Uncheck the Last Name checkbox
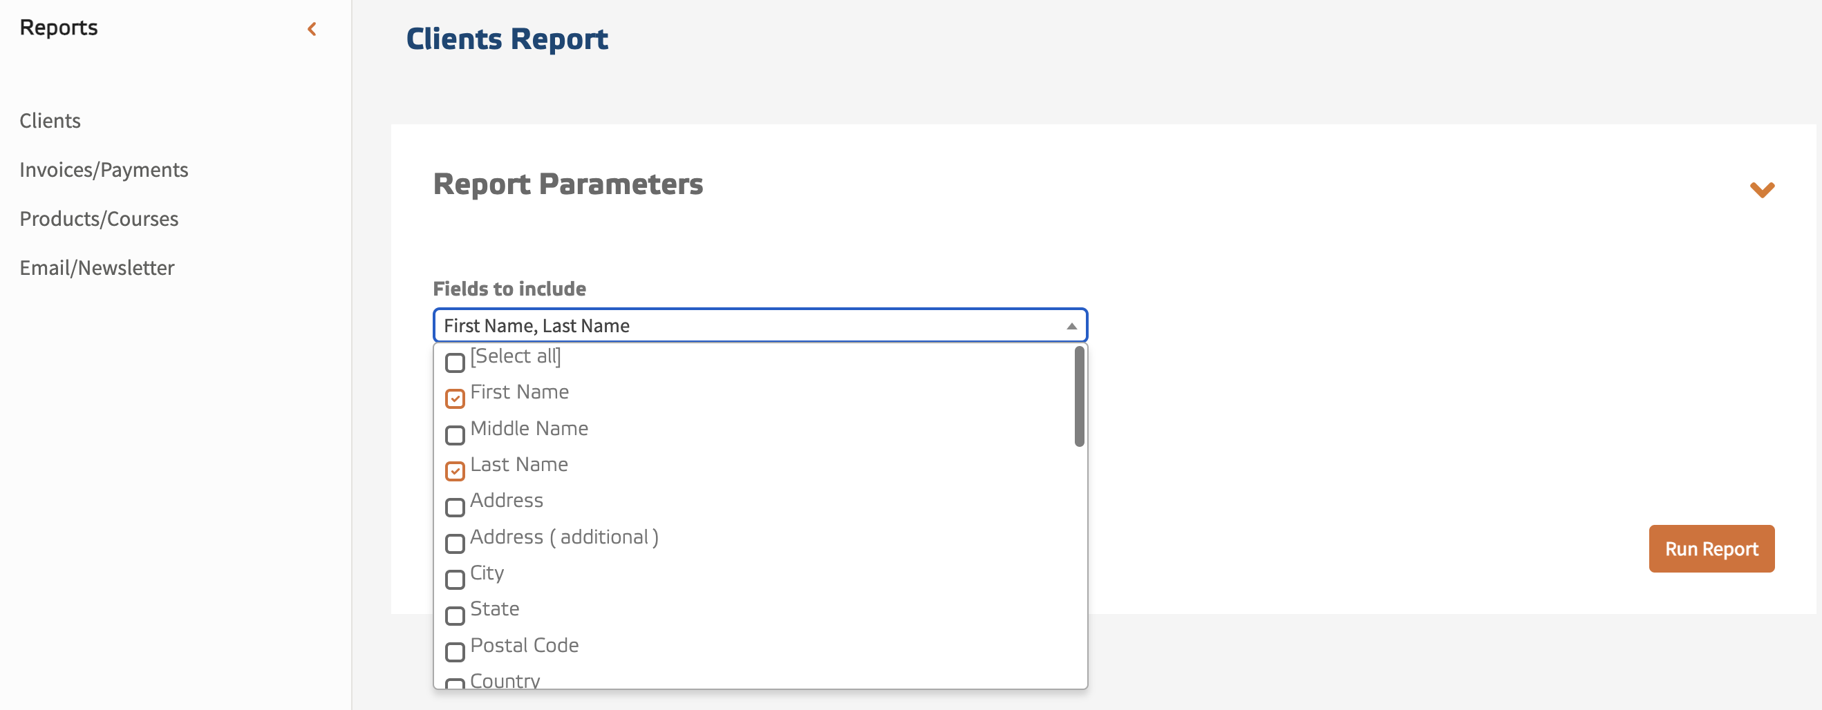The height and width of the screenshot is (710, 1822). pyautogui.click(x=455, y=471)
